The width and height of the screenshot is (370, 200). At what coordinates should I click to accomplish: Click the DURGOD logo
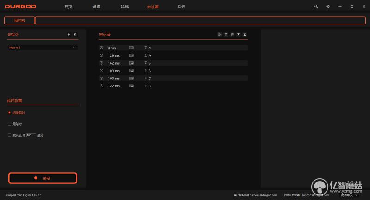pyautogui.click(x=20, y=6)
